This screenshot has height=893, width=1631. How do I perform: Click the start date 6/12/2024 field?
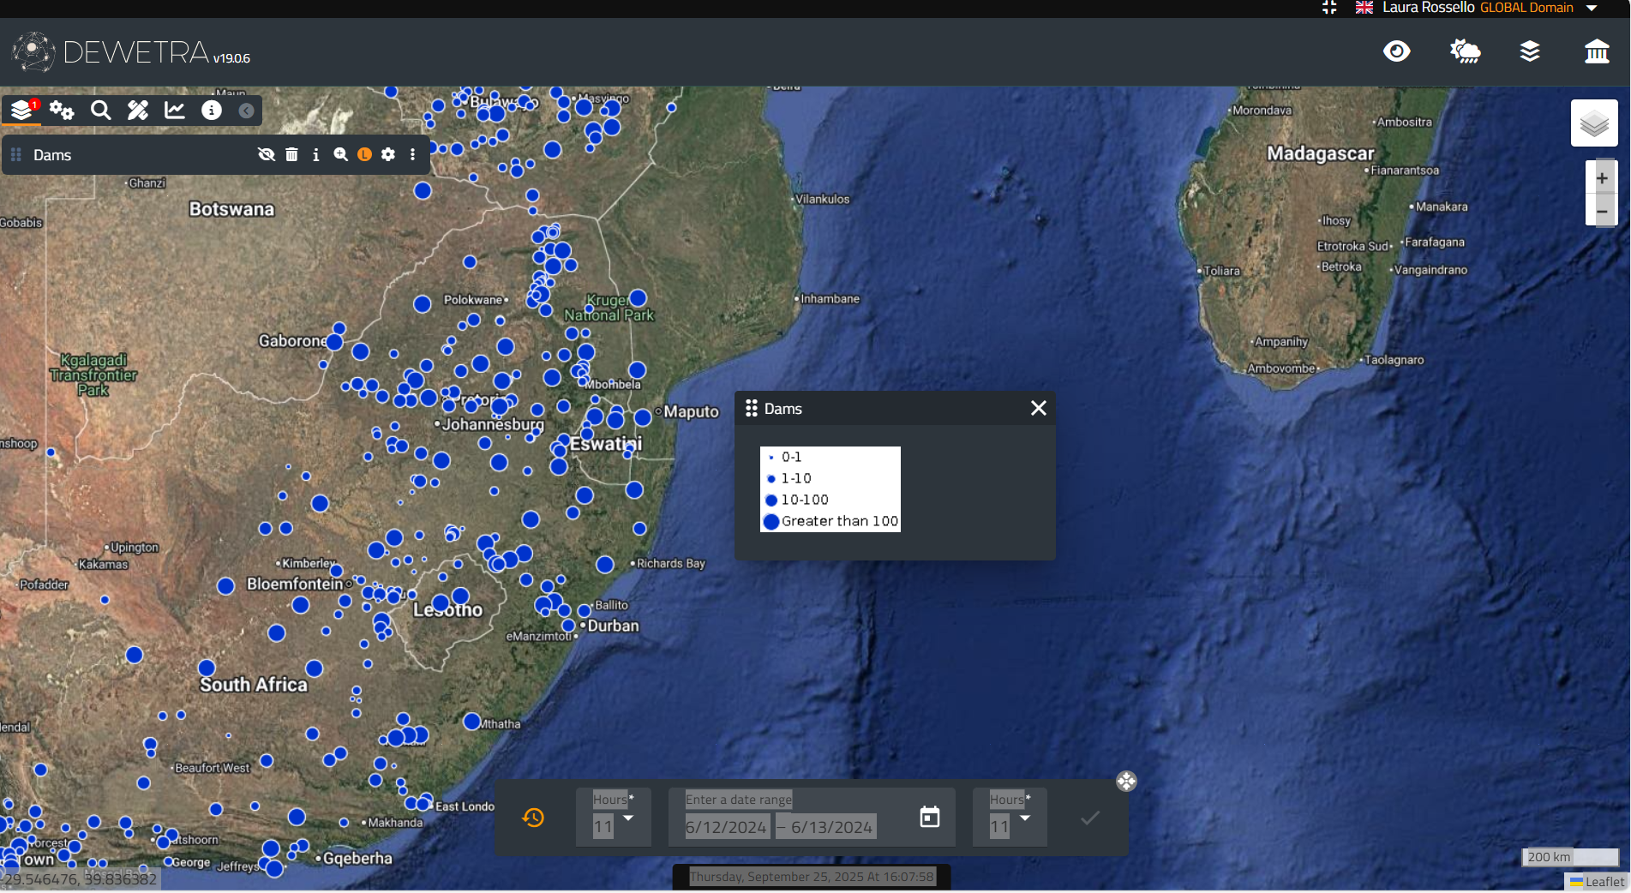[726, 827]
